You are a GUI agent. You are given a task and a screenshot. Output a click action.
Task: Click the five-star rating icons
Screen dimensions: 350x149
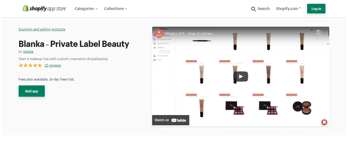(x=30, y=65)
